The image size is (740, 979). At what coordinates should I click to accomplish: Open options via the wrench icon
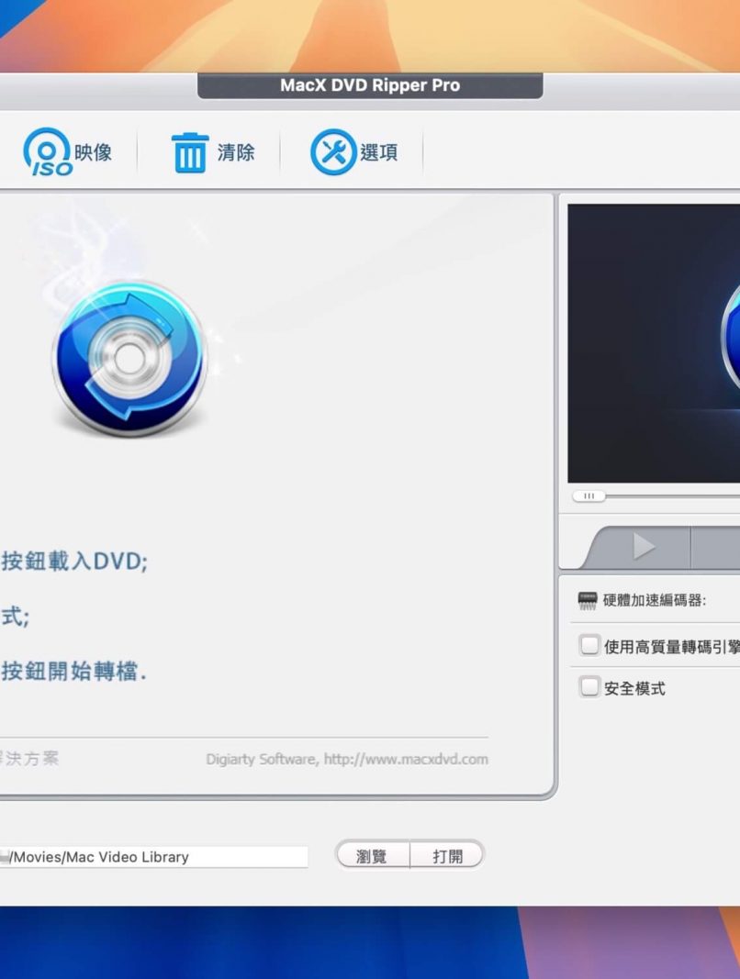[x=332, y=152]
